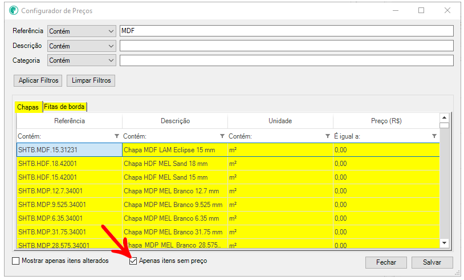Open the Unidade column filter funnel
The image size is (464, 280).
pyautogui.click(x=328, y=136)
